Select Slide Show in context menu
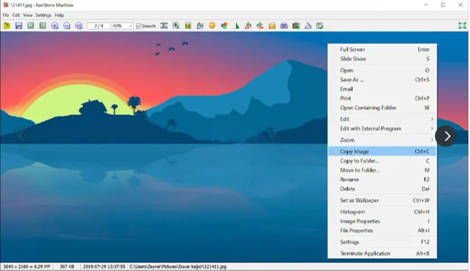Screen dimensions: 470x271 point(382,59)
